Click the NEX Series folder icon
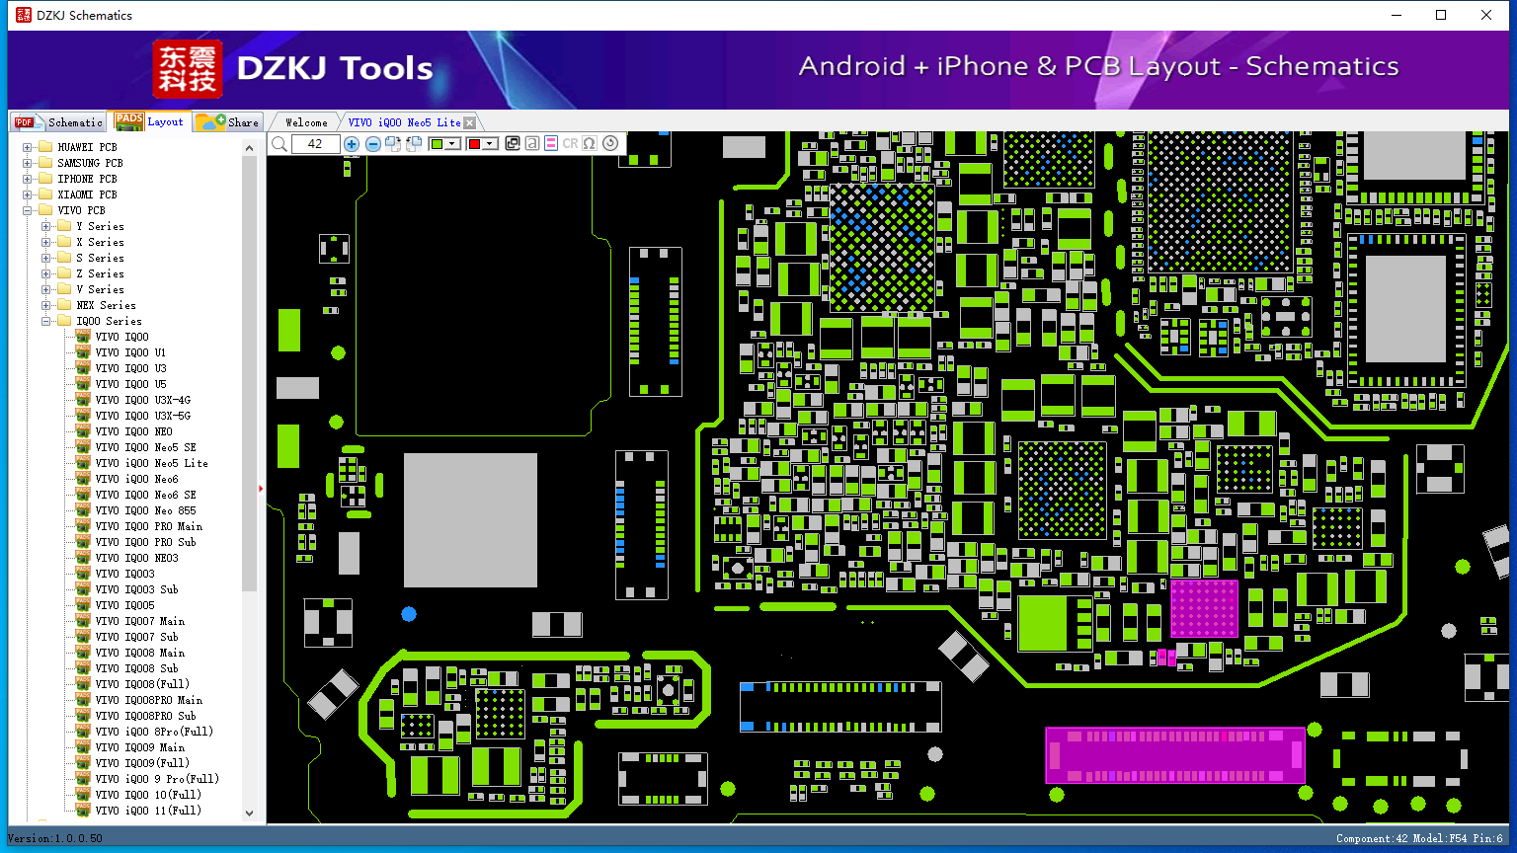This screenshot has height=853, width=1517. click(x=63, y=305)
